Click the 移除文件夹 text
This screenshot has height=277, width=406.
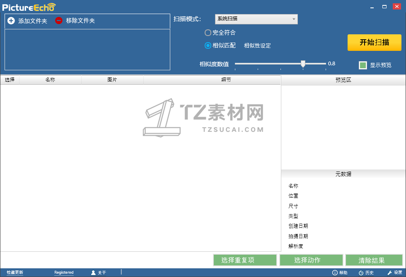[x=80, y=21]
